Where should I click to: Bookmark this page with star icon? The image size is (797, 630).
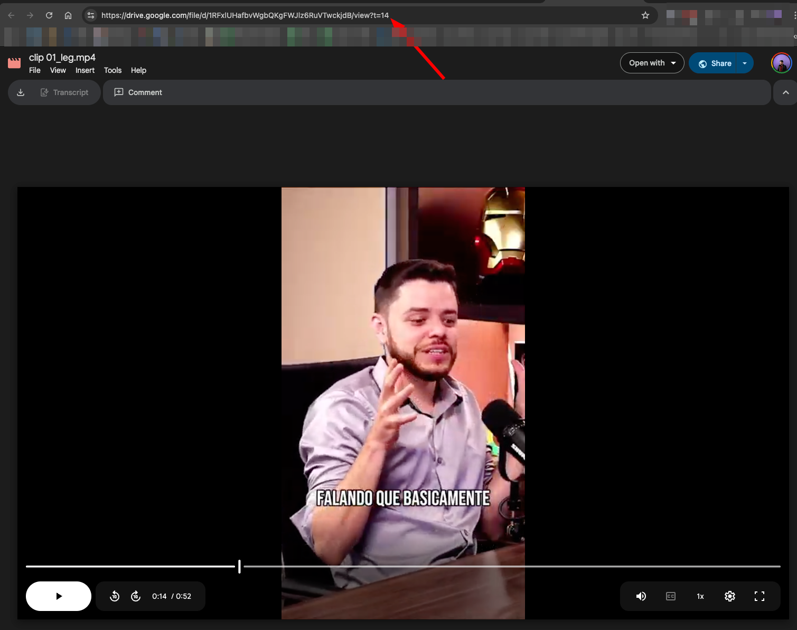[645, 15]
